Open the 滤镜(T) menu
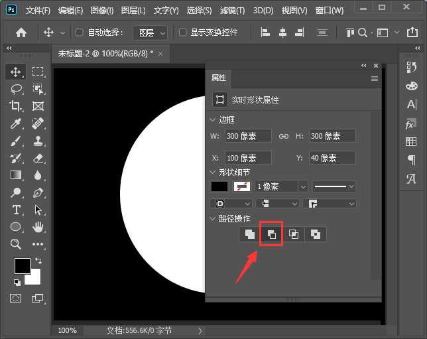This screenshot has height=339, width=427. click(x=231, y=11)
